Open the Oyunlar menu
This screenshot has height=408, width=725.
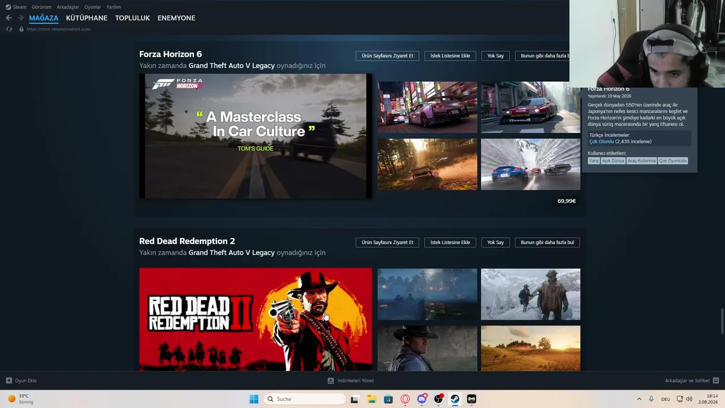[93, 7]
